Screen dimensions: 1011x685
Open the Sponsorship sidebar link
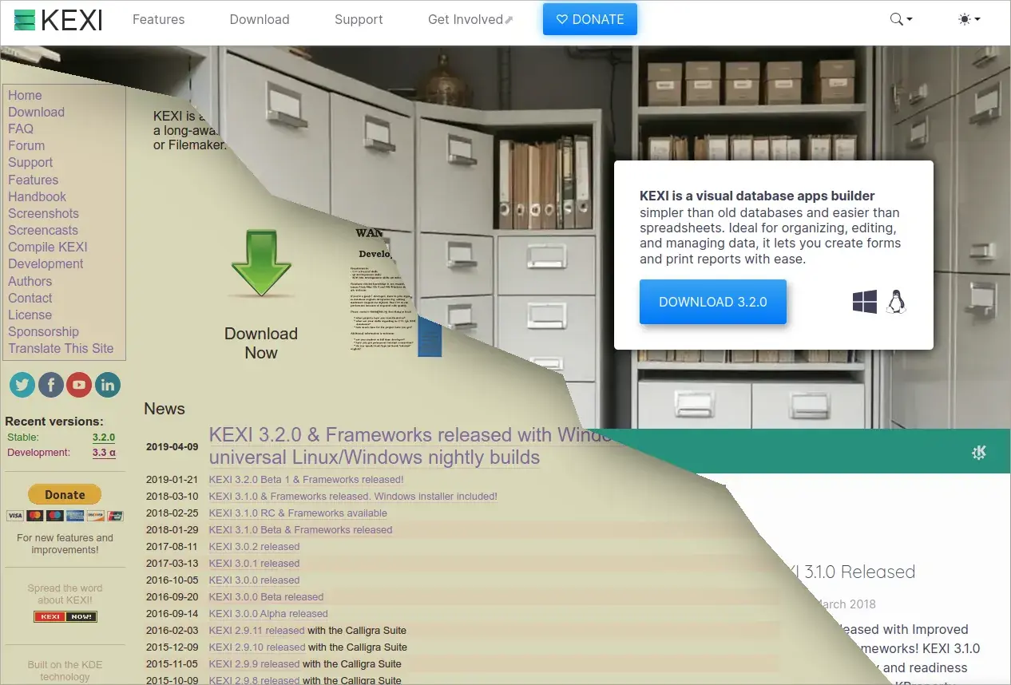(43, 331)
